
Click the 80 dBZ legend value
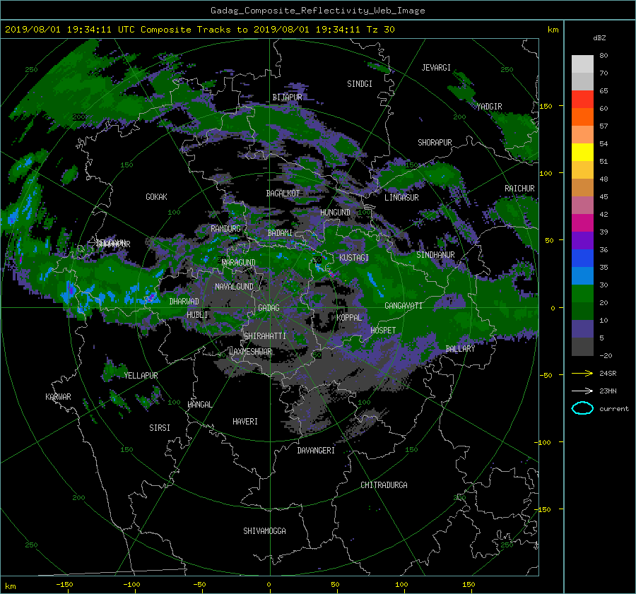click(603, 56)
